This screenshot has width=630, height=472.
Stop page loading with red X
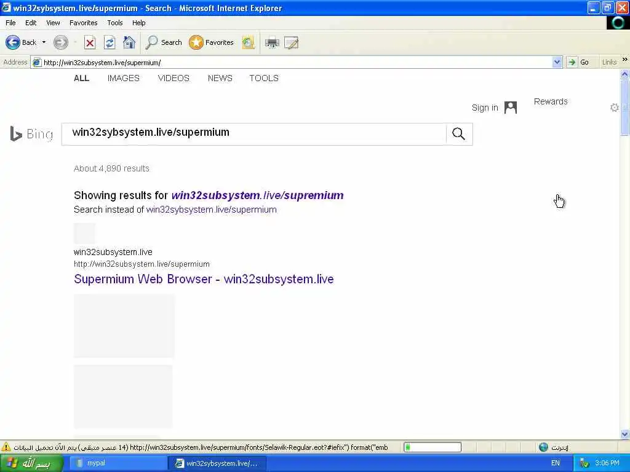pos(90,42)
